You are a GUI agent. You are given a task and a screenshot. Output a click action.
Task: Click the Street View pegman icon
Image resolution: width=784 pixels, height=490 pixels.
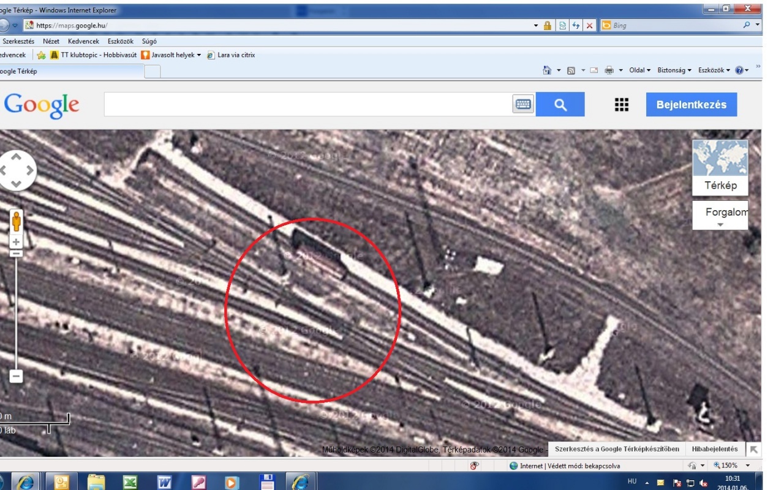[x=17, y=221]
